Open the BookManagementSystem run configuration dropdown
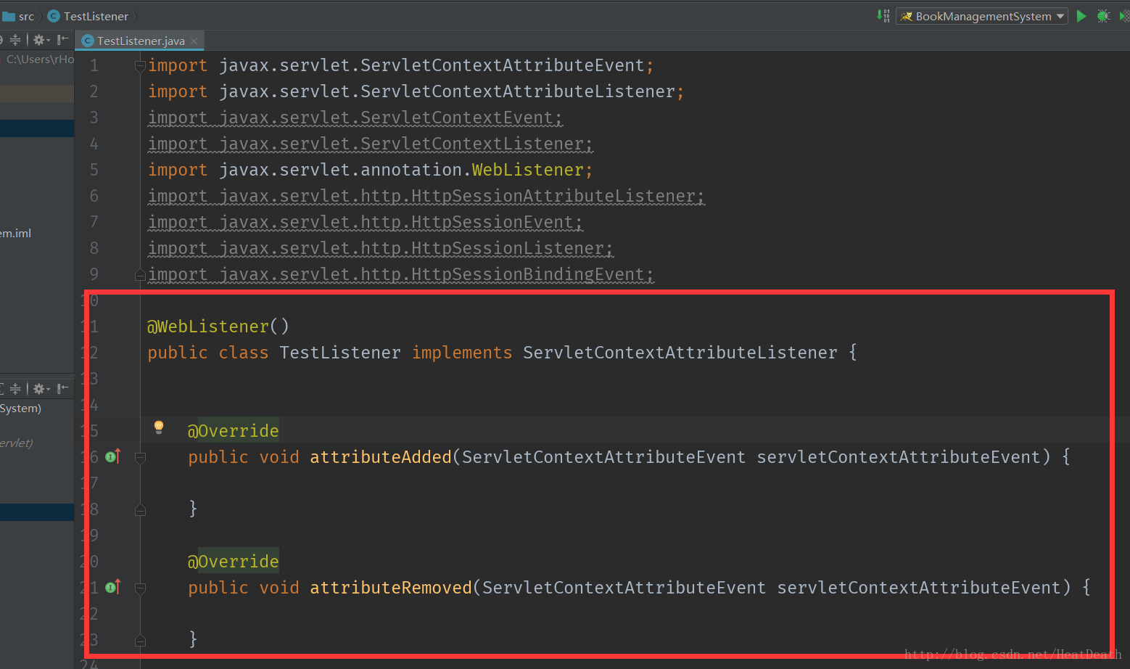 point(982,16)
